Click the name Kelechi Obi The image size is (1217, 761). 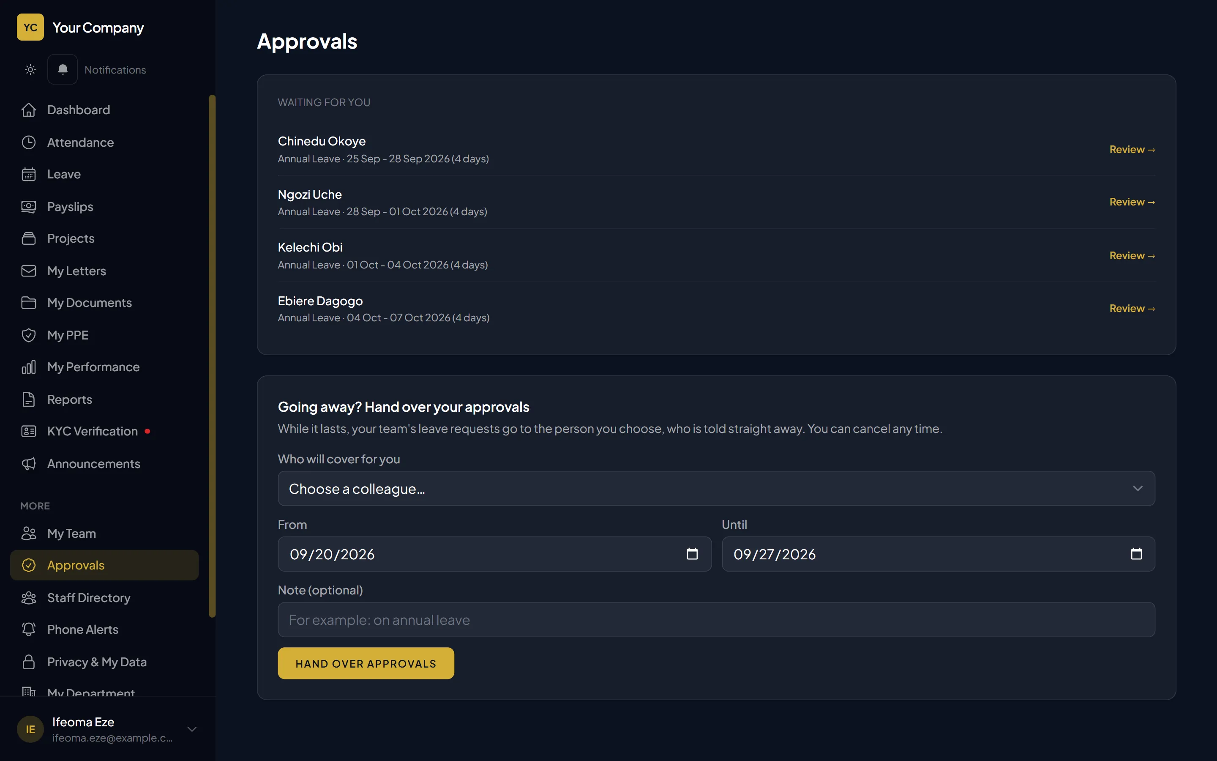coord(310,247)
